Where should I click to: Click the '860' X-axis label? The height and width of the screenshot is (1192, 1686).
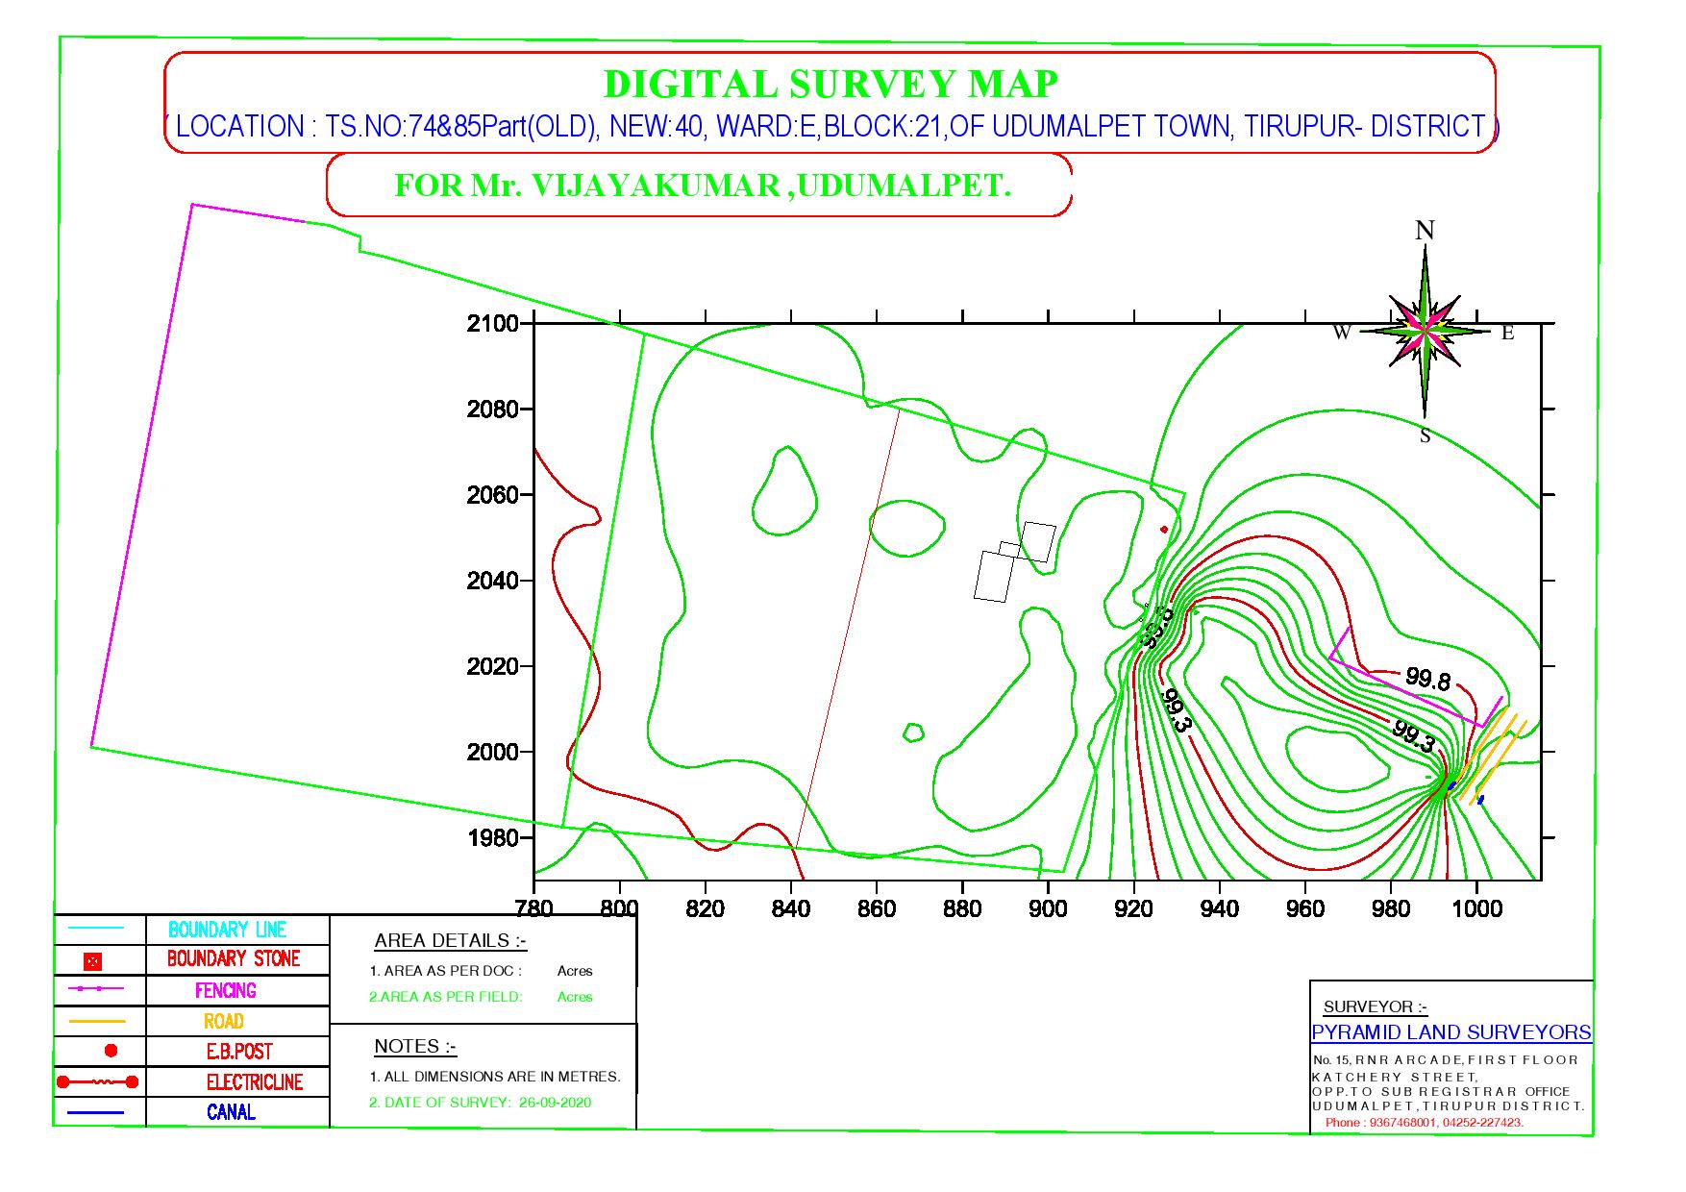pyautogui.click(x=877, y=908)
